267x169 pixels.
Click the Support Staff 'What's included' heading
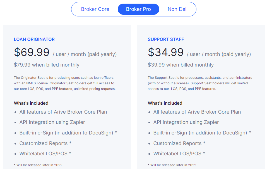(x=165, y=103)
